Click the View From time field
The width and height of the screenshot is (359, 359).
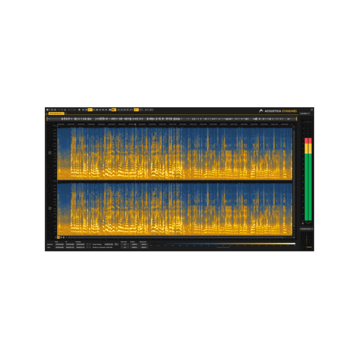click(59, 248)
